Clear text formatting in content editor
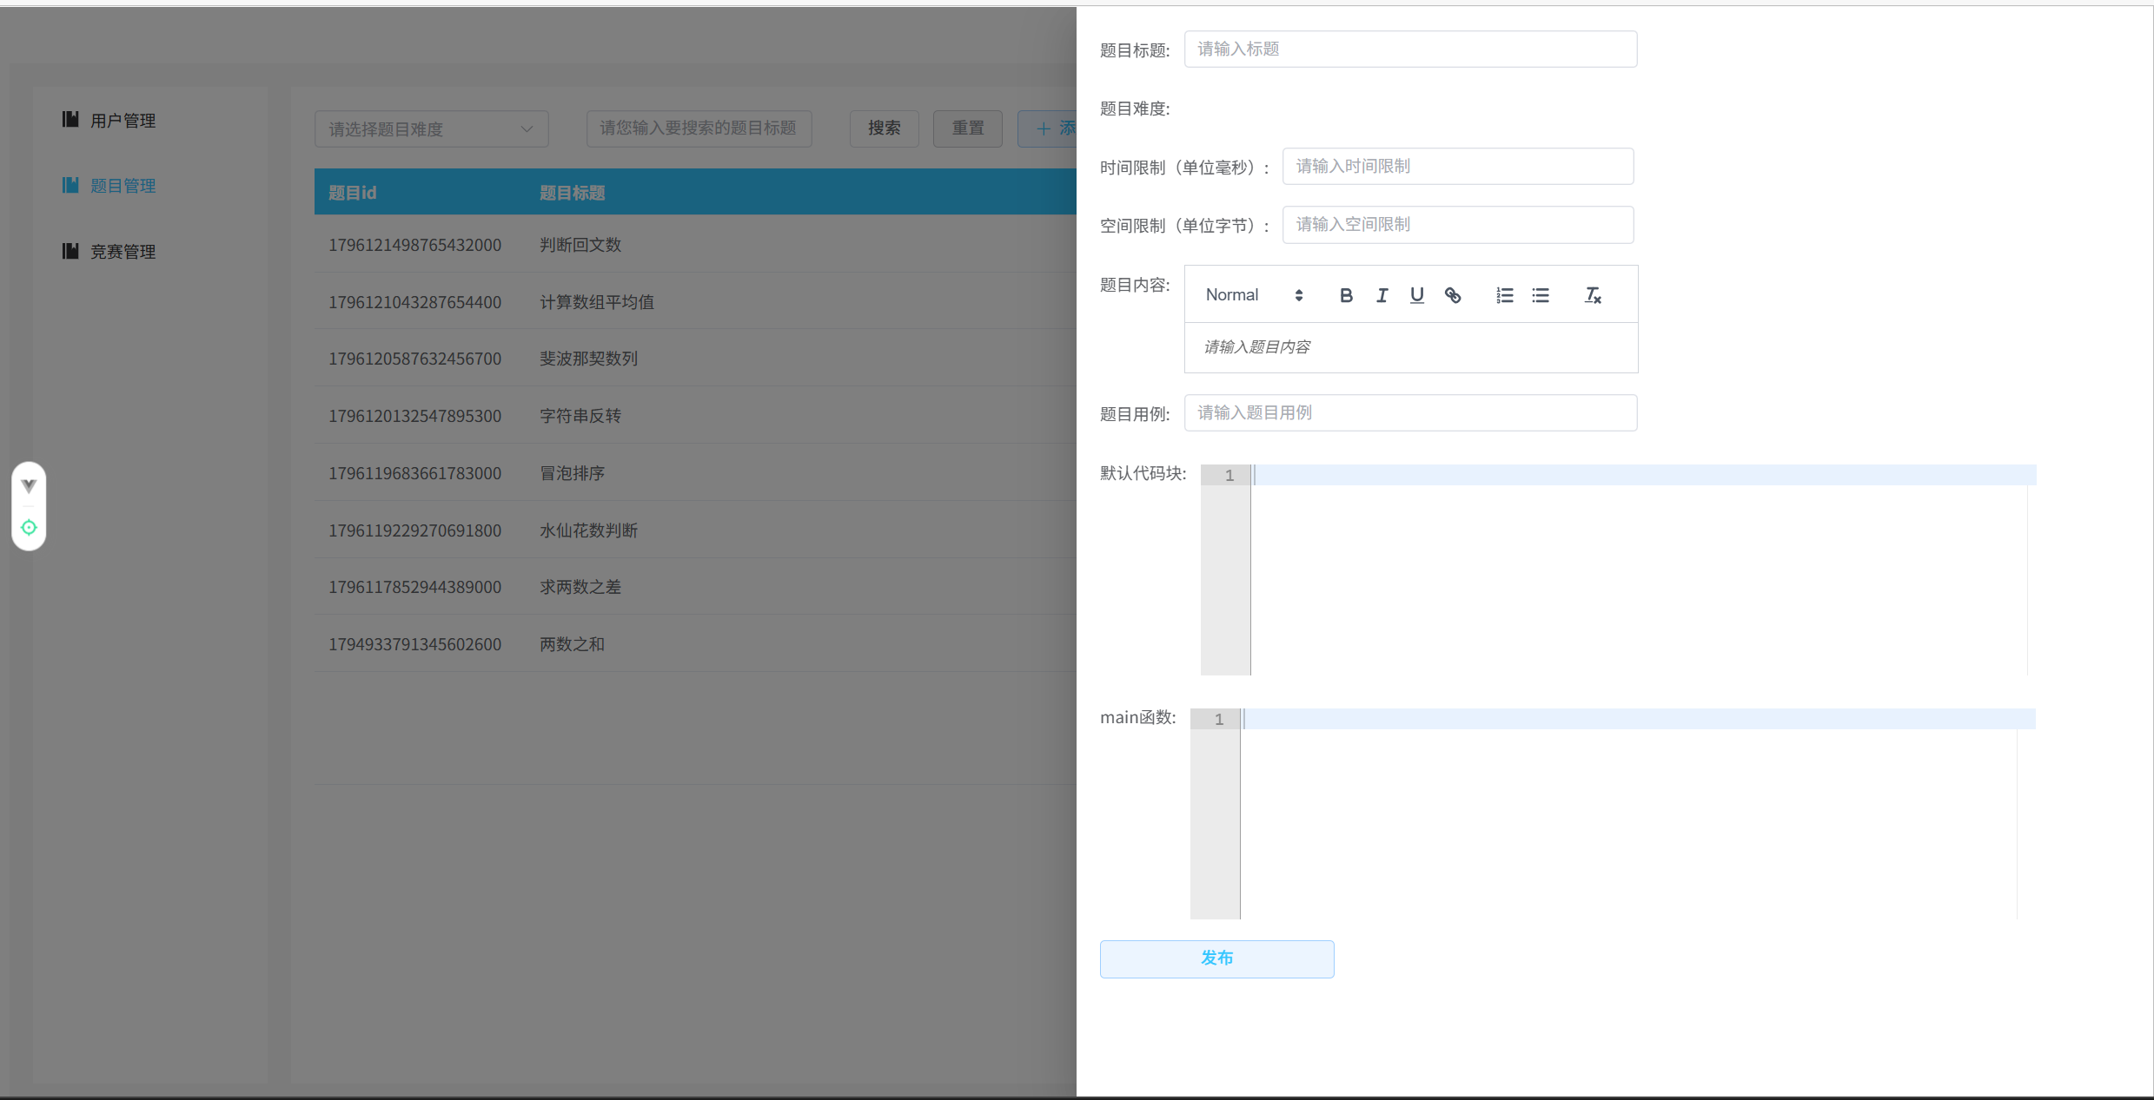The width and height of the screenshot is (2154, 1100). pyautogui.click(x=1593, y=295)
